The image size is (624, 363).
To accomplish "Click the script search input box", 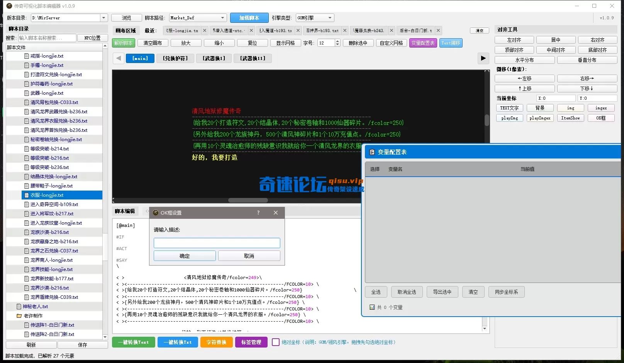I will point(47,38).
